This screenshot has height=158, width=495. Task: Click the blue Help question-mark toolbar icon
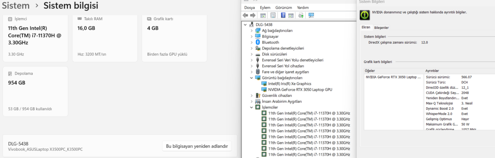(283, 15)
